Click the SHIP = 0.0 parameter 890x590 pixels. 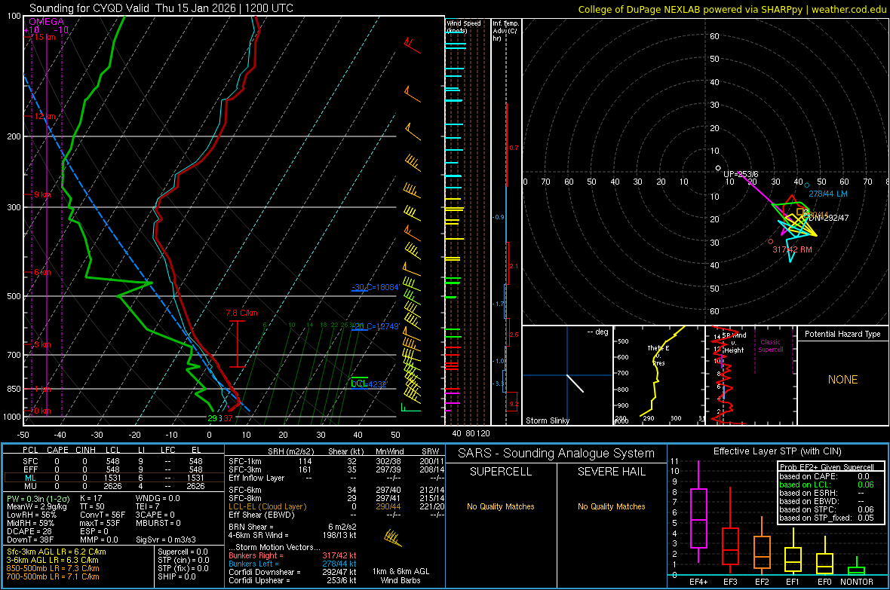tap(176, 576)
